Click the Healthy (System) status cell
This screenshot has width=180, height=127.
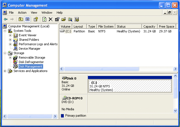pos(128,31)
